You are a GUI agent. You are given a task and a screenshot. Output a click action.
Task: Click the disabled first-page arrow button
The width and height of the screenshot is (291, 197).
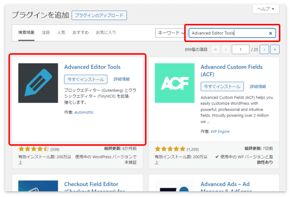click(x=216, y=49)
